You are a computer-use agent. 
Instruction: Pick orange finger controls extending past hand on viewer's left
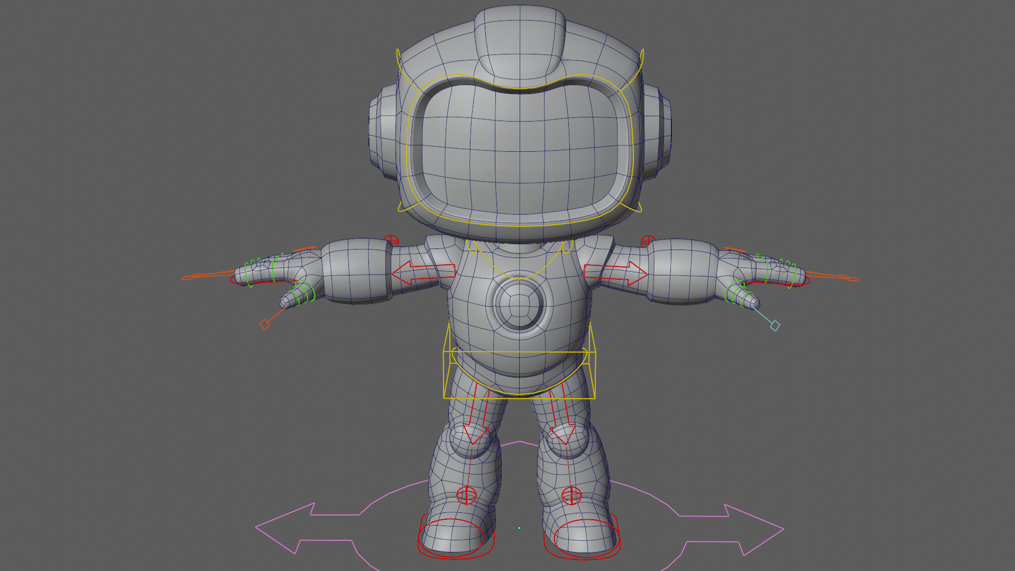209,275
